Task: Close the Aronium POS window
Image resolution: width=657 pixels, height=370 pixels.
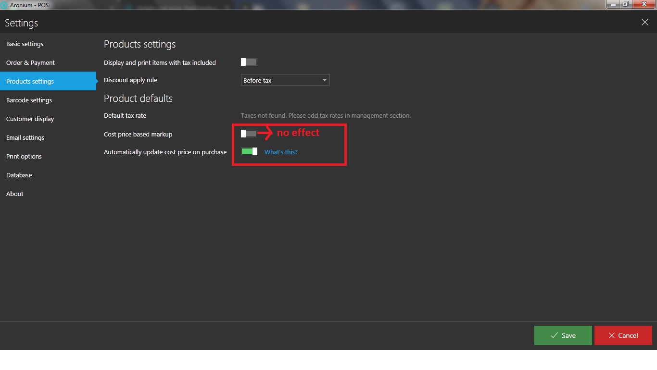Action: coord(643,4)
